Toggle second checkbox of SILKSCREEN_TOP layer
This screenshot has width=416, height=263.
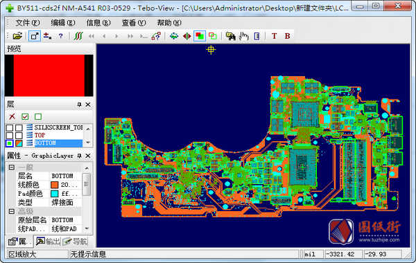pyautogui.click(x=19, y=128)
